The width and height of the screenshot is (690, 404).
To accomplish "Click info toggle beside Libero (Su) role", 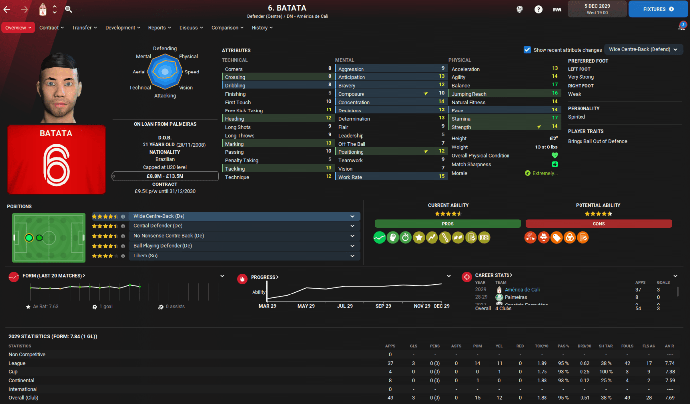I will [123, 256].
